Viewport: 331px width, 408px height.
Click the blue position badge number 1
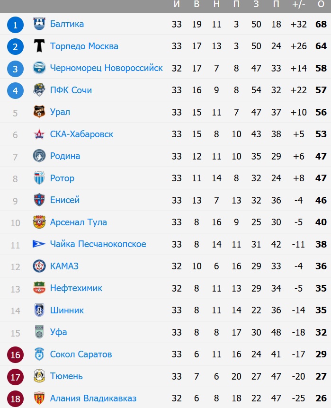(16, 24)
